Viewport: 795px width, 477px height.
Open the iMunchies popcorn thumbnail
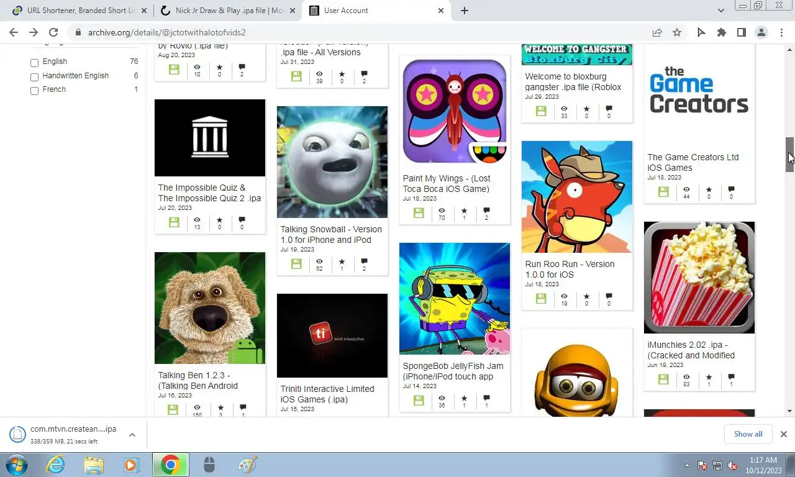(699, 278)
